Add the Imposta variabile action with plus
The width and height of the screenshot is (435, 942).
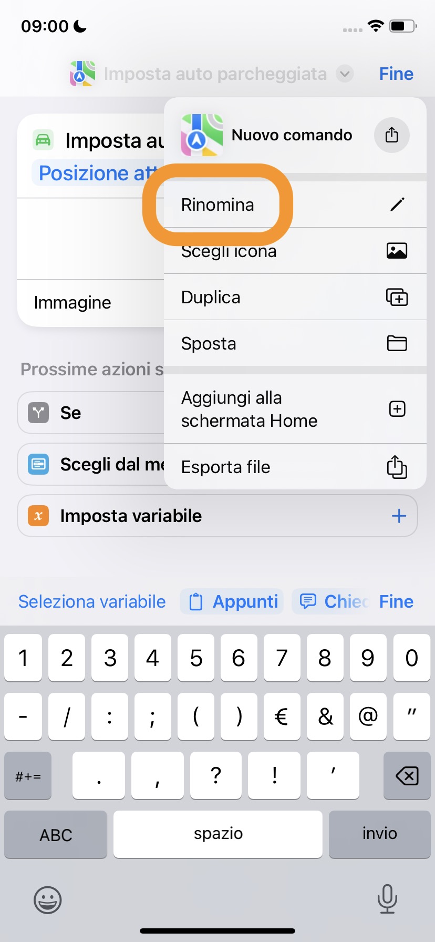coord(399,516)
